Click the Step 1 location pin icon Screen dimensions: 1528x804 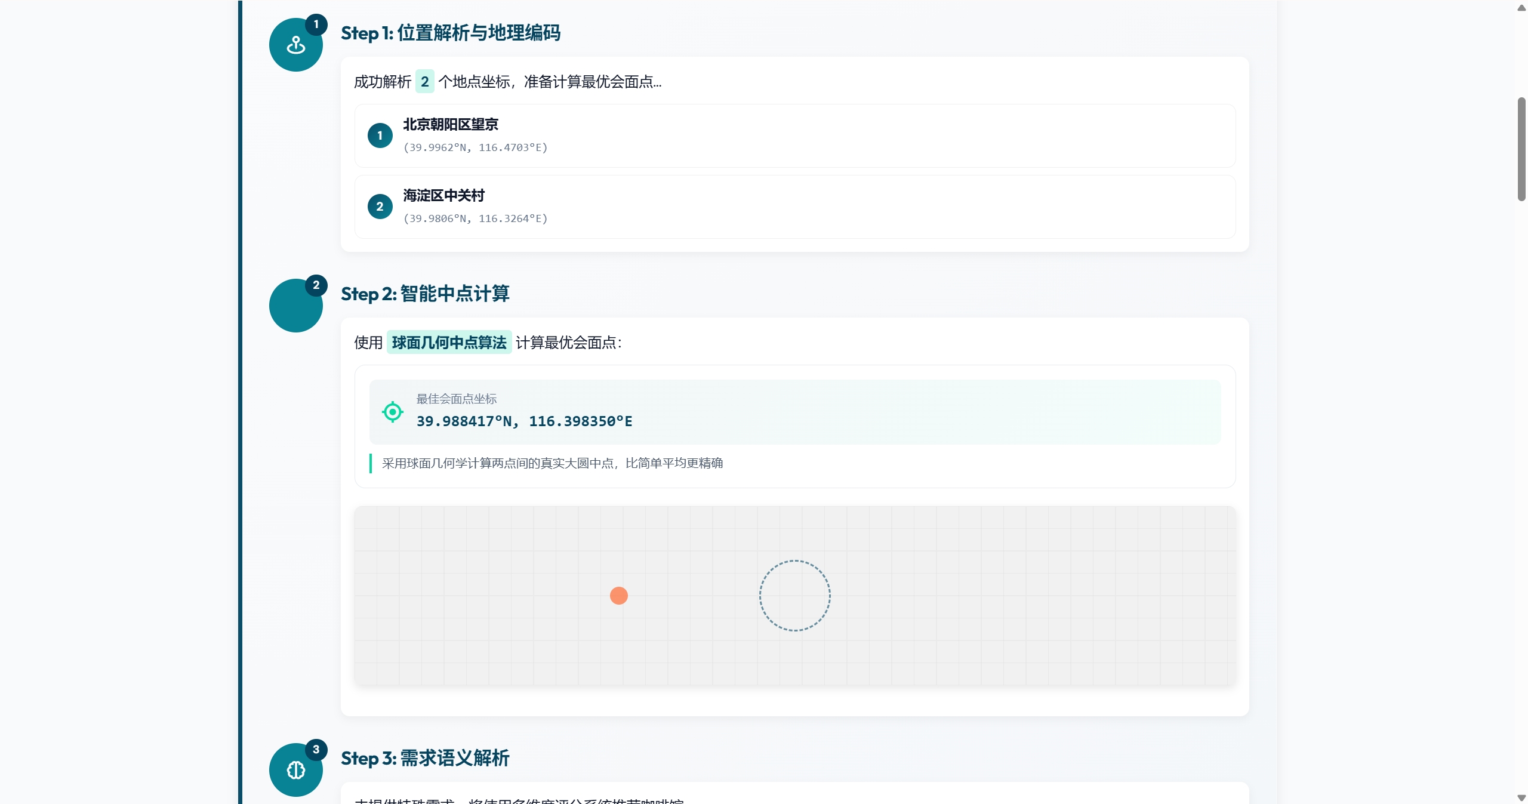[295, 45]
